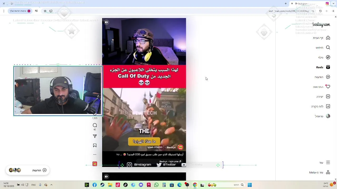Open comments on the reel

coord(95,125)
